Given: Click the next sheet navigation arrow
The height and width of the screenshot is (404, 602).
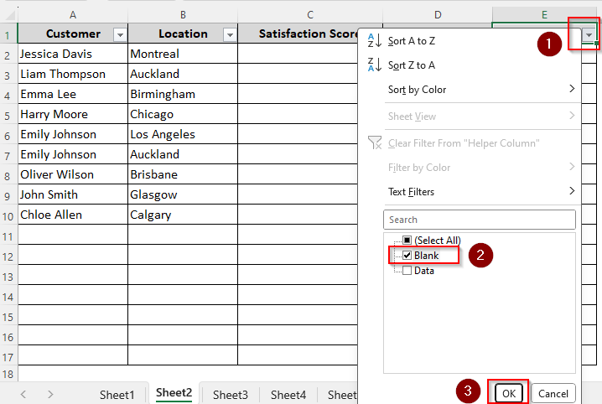Looking at the screenshot, I should click(x=50, y=394).
